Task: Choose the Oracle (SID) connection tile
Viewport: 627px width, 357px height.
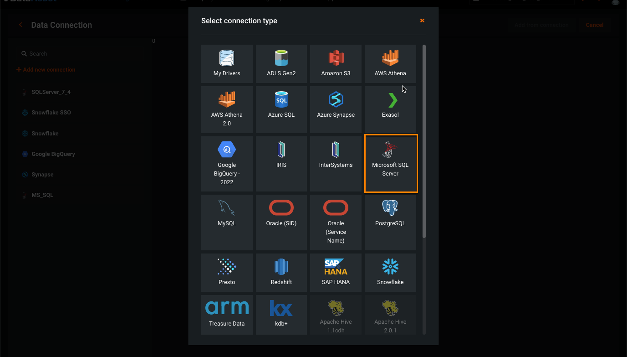Action: click(x=281, y=222)
